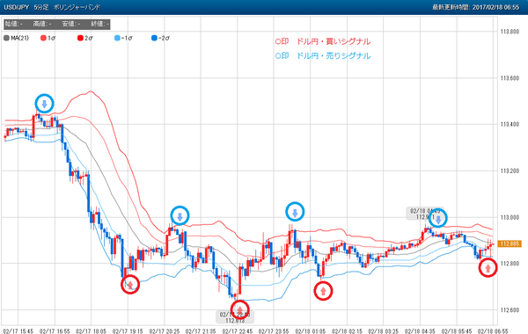Click the 5分足 timeframe label in title
Viewport: 528px width, 334px height.
(41, 7)
